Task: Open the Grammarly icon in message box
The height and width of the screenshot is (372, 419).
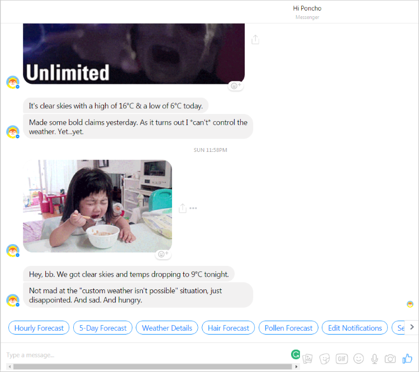Action: point(296,354)
